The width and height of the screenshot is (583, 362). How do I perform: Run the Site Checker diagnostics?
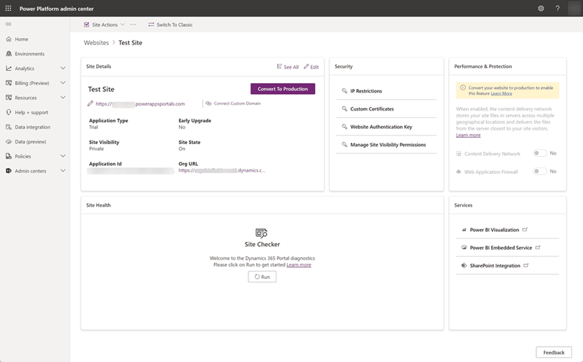[x=262, y=277]
